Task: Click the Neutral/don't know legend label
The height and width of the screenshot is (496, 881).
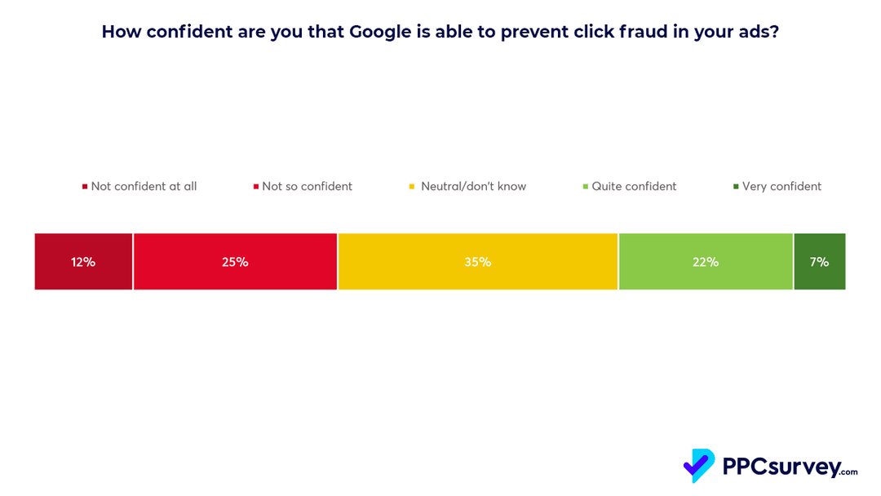Action: click(x=474, y=187)
